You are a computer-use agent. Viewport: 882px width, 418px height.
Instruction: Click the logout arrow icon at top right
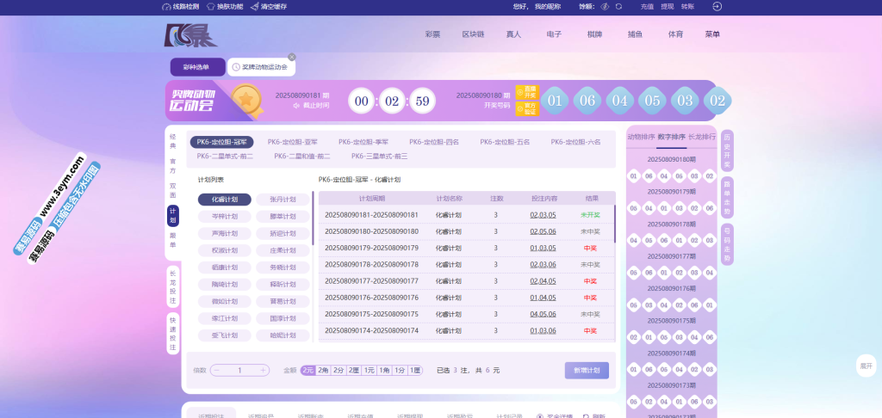click(x=717, y=6)
